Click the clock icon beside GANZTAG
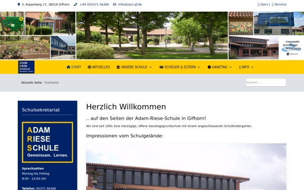Screen dimensions: 304x190 pyautogui.click(x=209, y=67)
